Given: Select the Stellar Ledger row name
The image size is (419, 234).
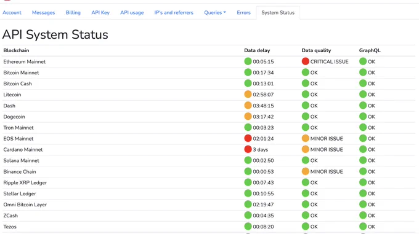Looking at the screenshot, I should (x=20, y=193).
